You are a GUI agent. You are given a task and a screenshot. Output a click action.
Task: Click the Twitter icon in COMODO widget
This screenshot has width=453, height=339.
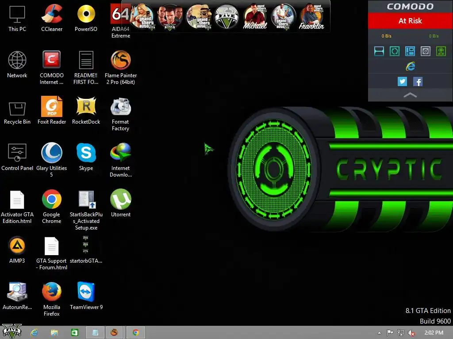pos(402,82)
